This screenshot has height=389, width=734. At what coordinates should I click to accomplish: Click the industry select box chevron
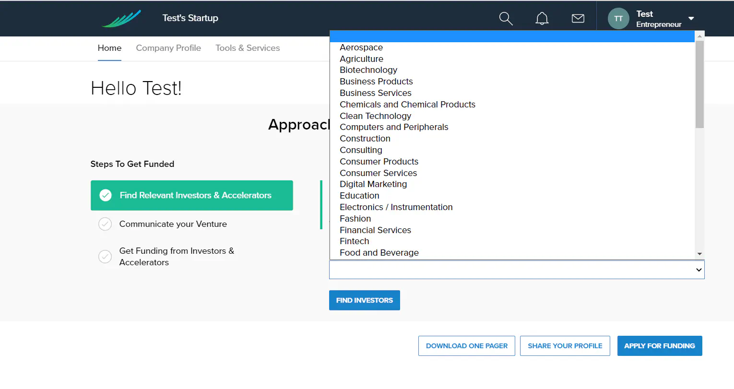(x=698, y=270)
